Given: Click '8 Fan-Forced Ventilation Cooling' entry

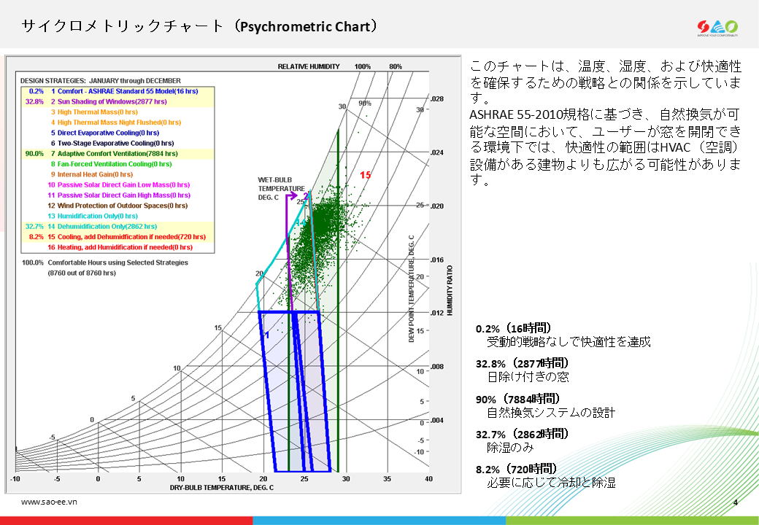Looking at the screenshot, I should point(112,164).
